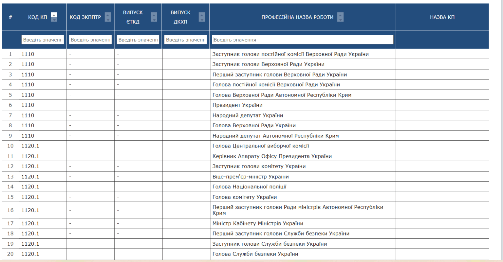This screenshot has width=503, height=262.
Task: Click the ПРОФЕСІЙНА НАЗВА РОБОТИ search field
Action: point(303,40)
